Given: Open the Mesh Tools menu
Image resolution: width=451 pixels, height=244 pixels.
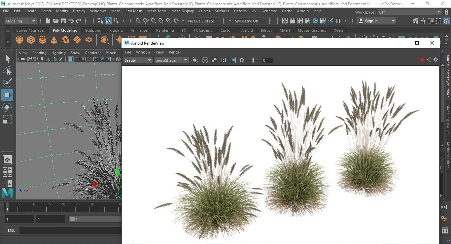Looking at the screenshot, I should [x=156, y=11].
